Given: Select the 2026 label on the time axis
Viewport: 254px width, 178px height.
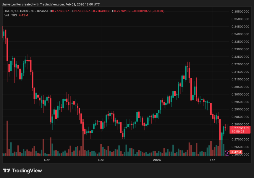Looking at the screenshot, I should pyautogui.click(x=156, y=160).
